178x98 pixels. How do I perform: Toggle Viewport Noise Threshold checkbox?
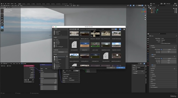coord(161,50)
